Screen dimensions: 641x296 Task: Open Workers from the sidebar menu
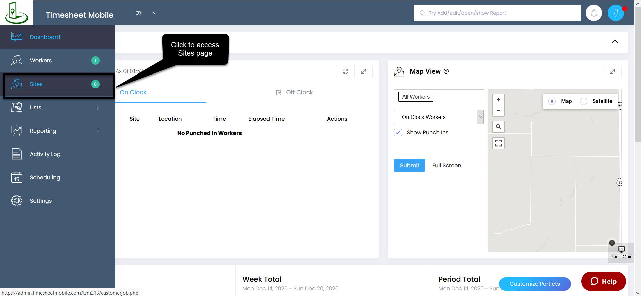tap(57, 60)
